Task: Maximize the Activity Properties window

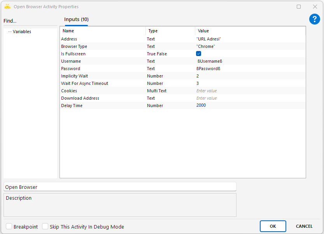Action: (299, 7)
